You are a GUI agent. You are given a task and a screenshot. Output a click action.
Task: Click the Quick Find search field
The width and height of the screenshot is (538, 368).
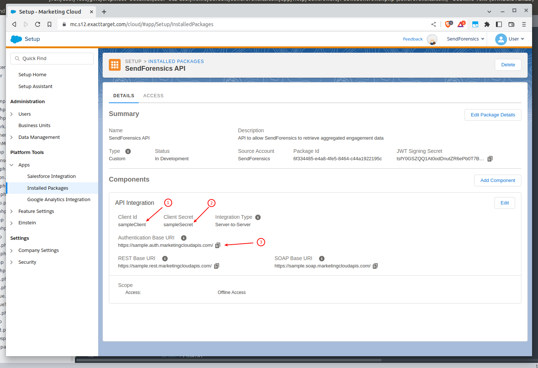pos(52,59)
